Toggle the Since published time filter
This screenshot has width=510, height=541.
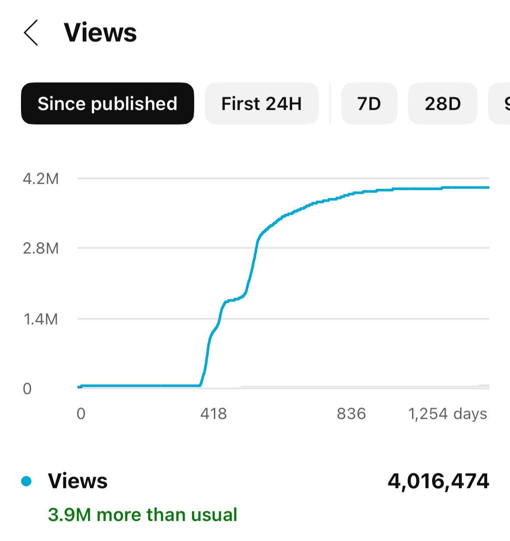point(107,104)
